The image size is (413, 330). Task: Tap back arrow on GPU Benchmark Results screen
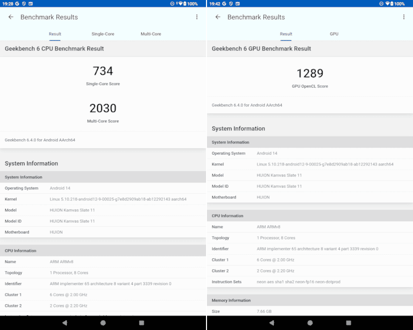[x=218, y=17]
